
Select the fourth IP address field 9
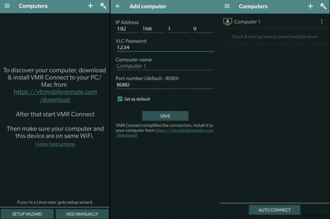[203, 29]
